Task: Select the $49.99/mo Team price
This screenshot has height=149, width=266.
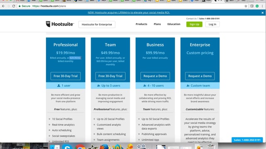Action: [x=110, y=53]
